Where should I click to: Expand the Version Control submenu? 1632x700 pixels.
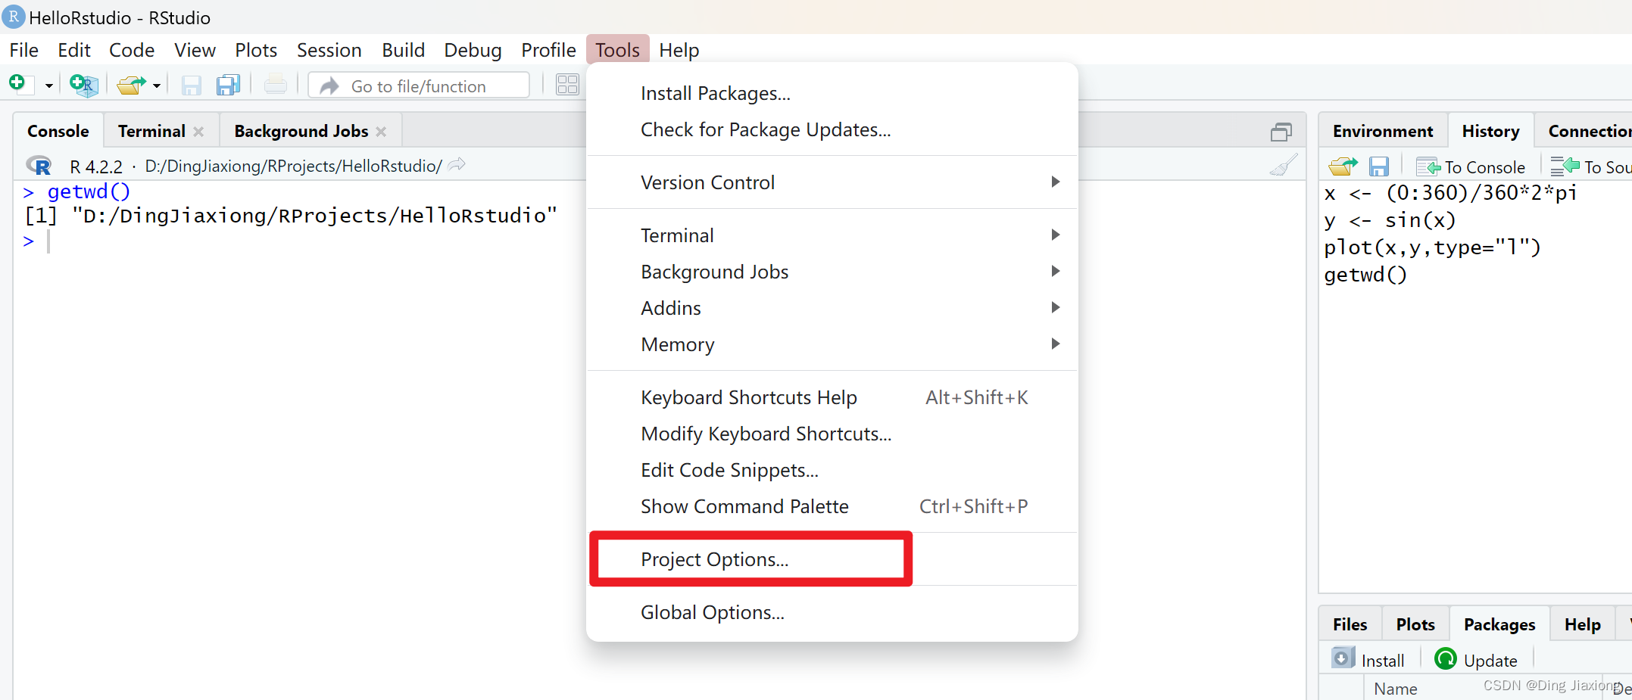(x=832, y=182)
